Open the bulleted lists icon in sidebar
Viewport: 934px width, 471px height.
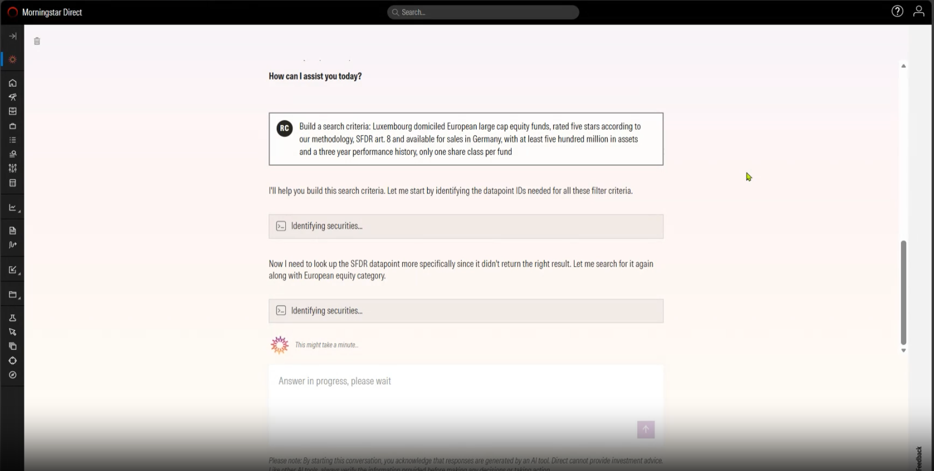point(12,140)
